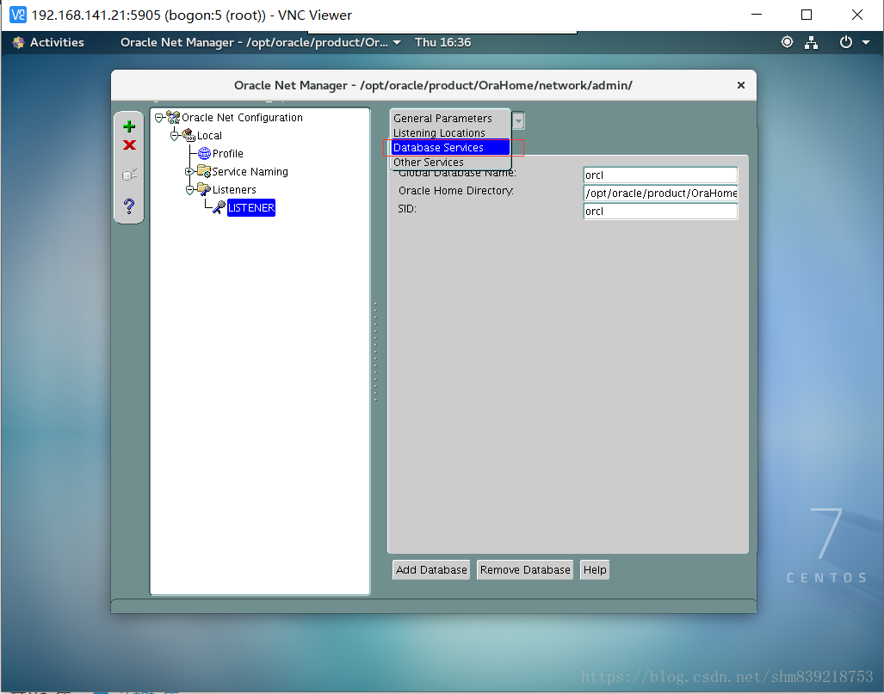
Task: Click the GNOME network status icon
Action: point(811,42)
